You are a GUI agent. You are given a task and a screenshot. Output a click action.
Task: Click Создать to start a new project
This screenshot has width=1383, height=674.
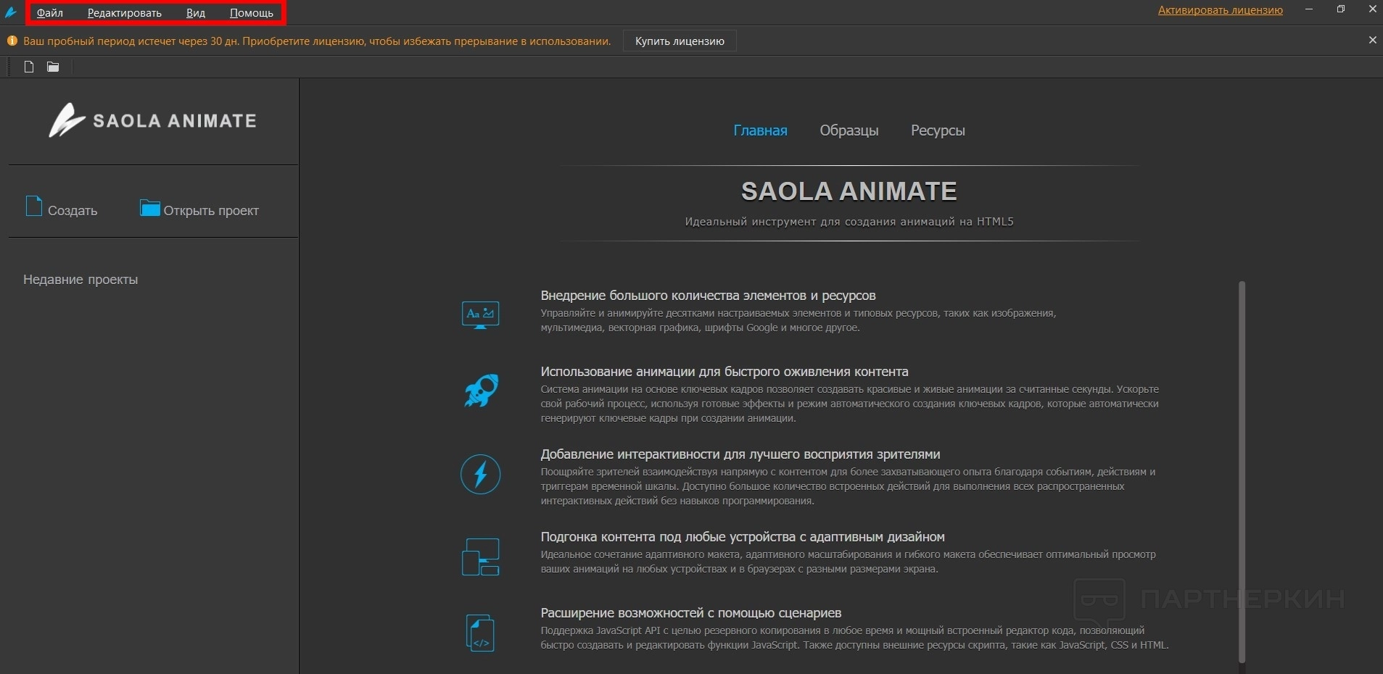click(x=62, y=208)
